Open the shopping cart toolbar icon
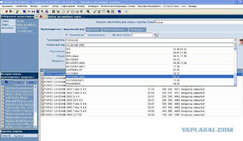243x141 pixels. tap(58, 12)
